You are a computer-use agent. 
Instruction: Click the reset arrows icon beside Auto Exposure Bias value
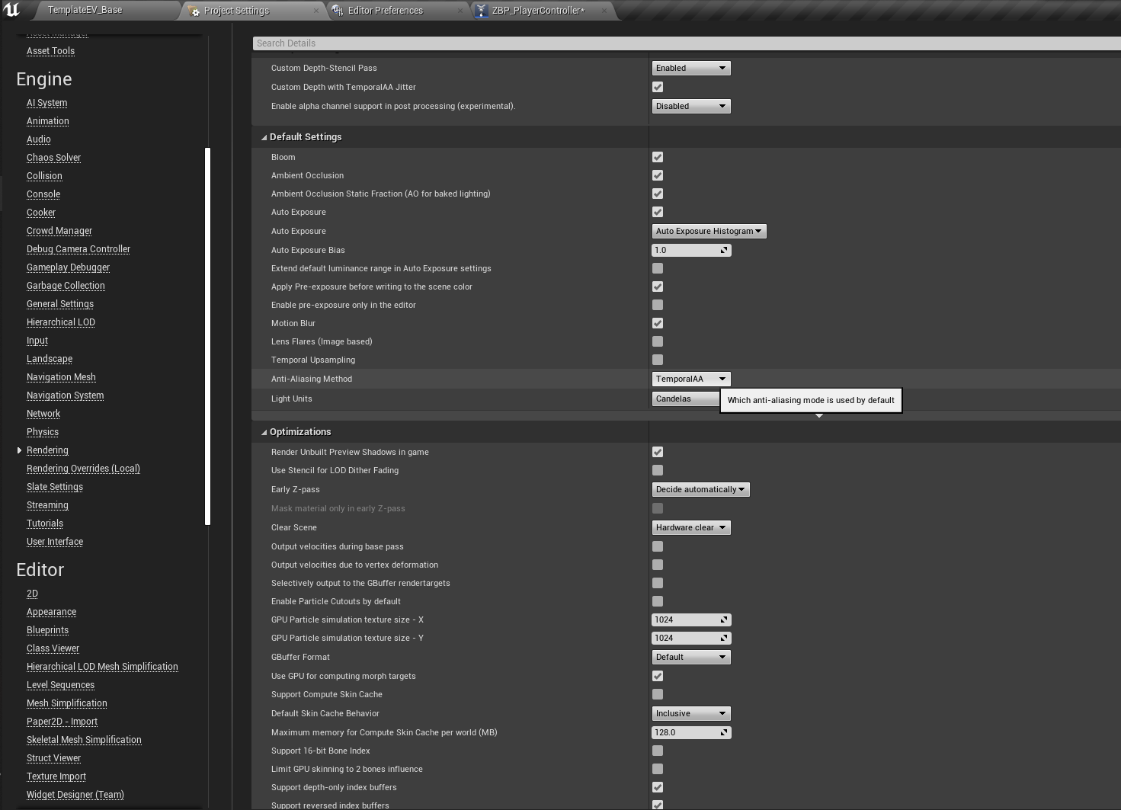point(723,250)
